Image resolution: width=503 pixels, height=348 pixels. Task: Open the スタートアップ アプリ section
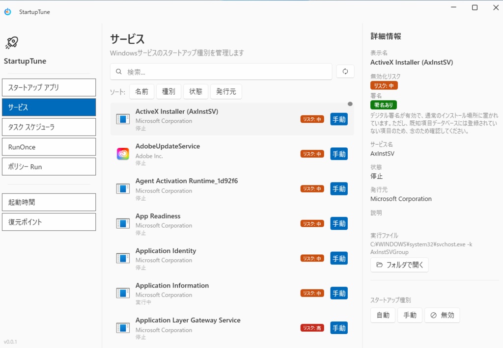click(x=49, y=87)
